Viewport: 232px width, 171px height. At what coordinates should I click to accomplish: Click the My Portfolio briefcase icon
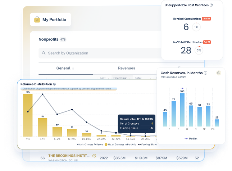[37, 20]
